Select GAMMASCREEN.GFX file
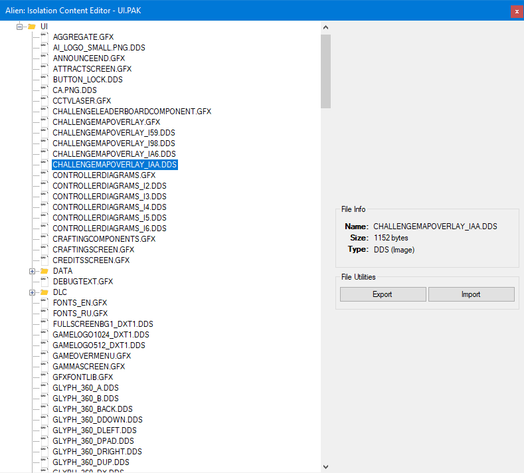The image size is (524, 473). pyautogui.click(x=89, y=367)
